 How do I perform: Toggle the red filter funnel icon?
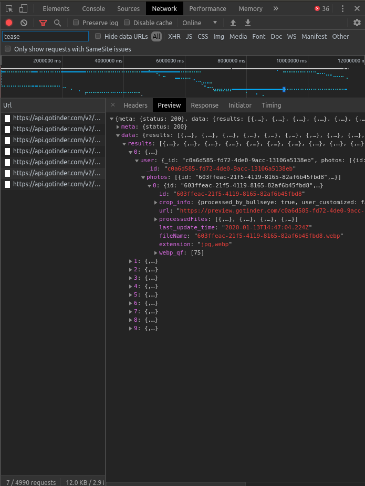pos(43,23)
